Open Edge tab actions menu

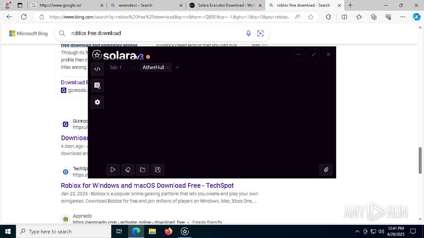tap(20, 5)
